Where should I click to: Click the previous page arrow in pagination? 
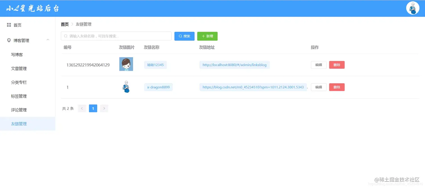(x=82, y=108)
